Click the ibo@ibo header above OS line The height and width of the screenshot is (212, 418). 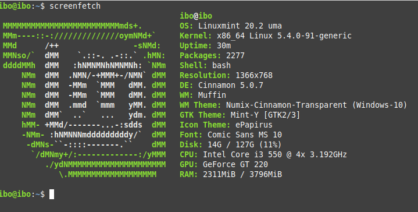(x=196, y=16)
